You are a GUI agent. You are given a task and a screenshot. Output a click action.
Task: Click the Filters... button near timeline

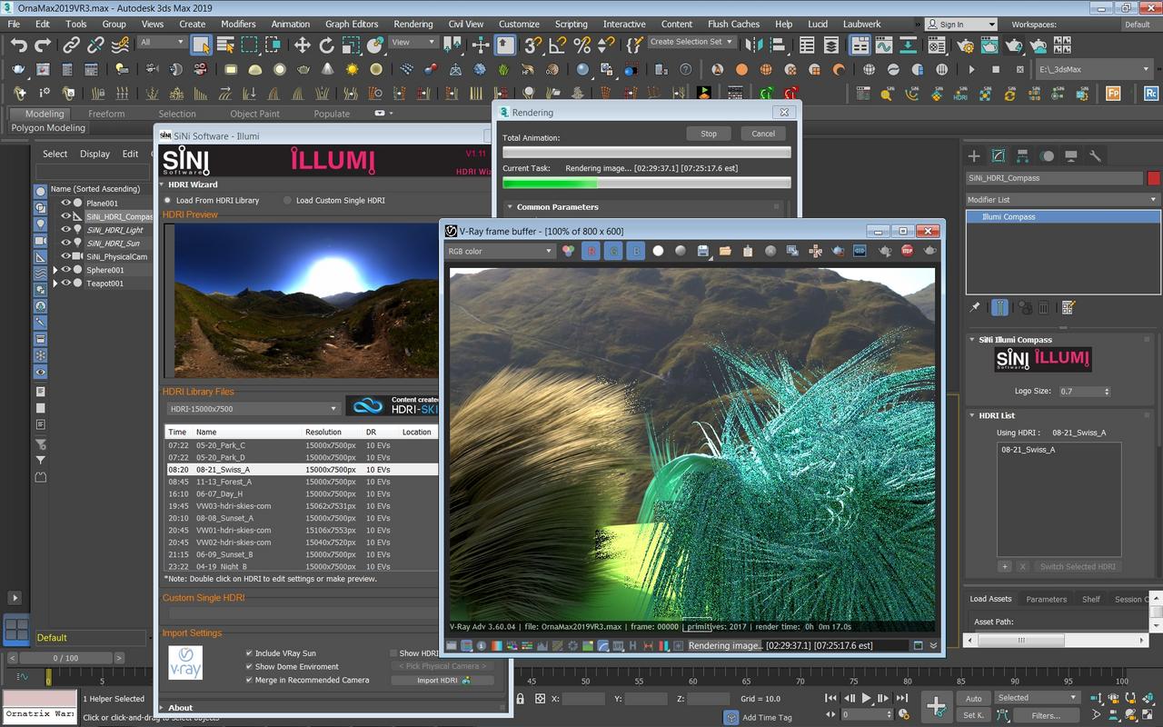pos(1046,715)
